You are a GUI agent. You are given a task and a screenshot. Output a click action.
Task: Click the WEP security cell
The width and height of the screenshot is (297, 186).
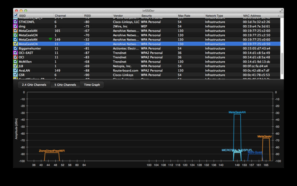point(144,26)
